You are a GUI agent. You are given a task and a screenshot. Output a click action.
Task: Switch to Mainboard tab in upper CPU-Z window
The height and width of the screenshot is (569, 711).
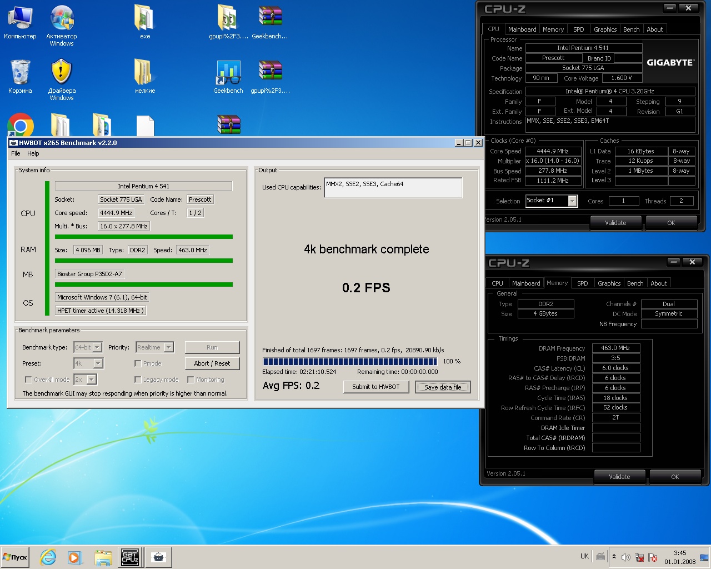(522, 29)
